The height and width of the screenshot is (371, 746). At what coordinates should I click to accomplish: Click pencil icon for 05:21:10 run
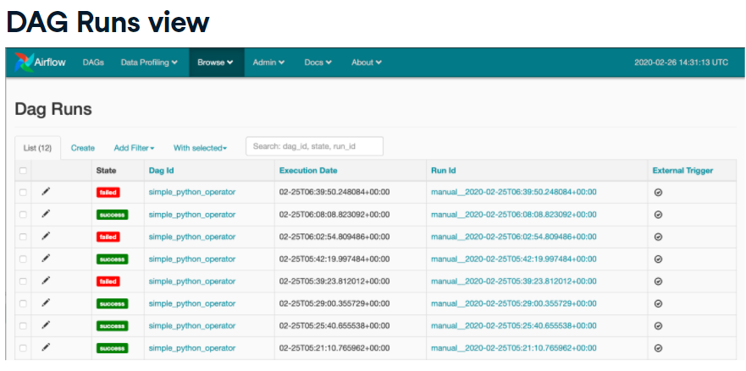coord(46,347)
